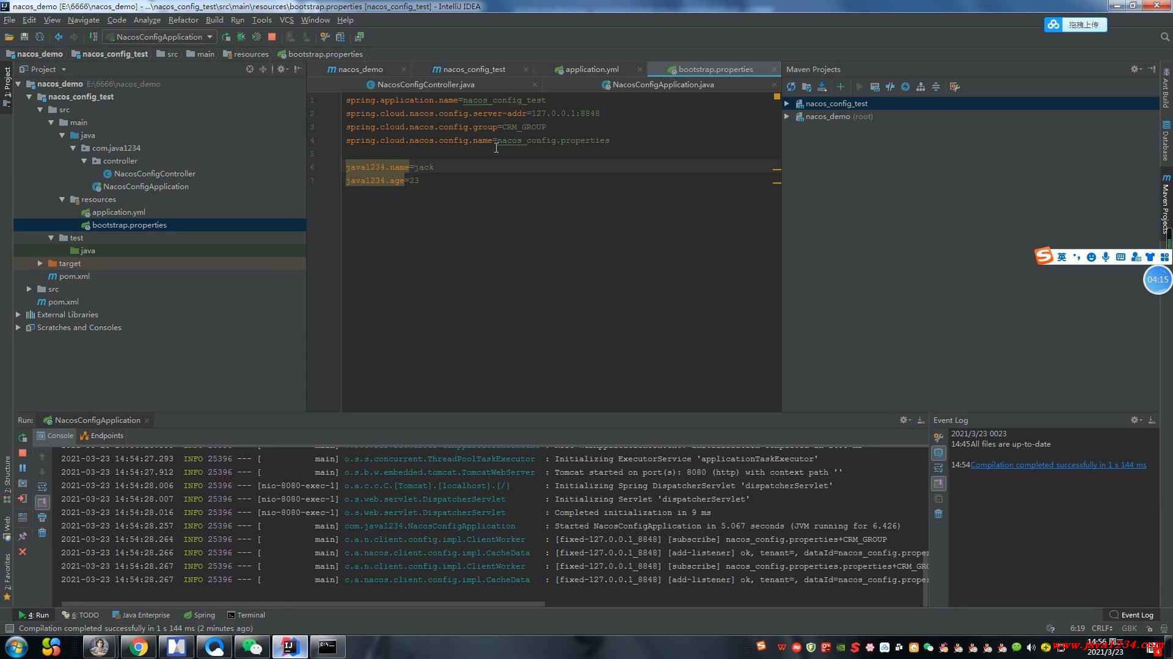Click the Save All toolbar icon
This screenshot has height=659, width=1173.
[24, 37]
